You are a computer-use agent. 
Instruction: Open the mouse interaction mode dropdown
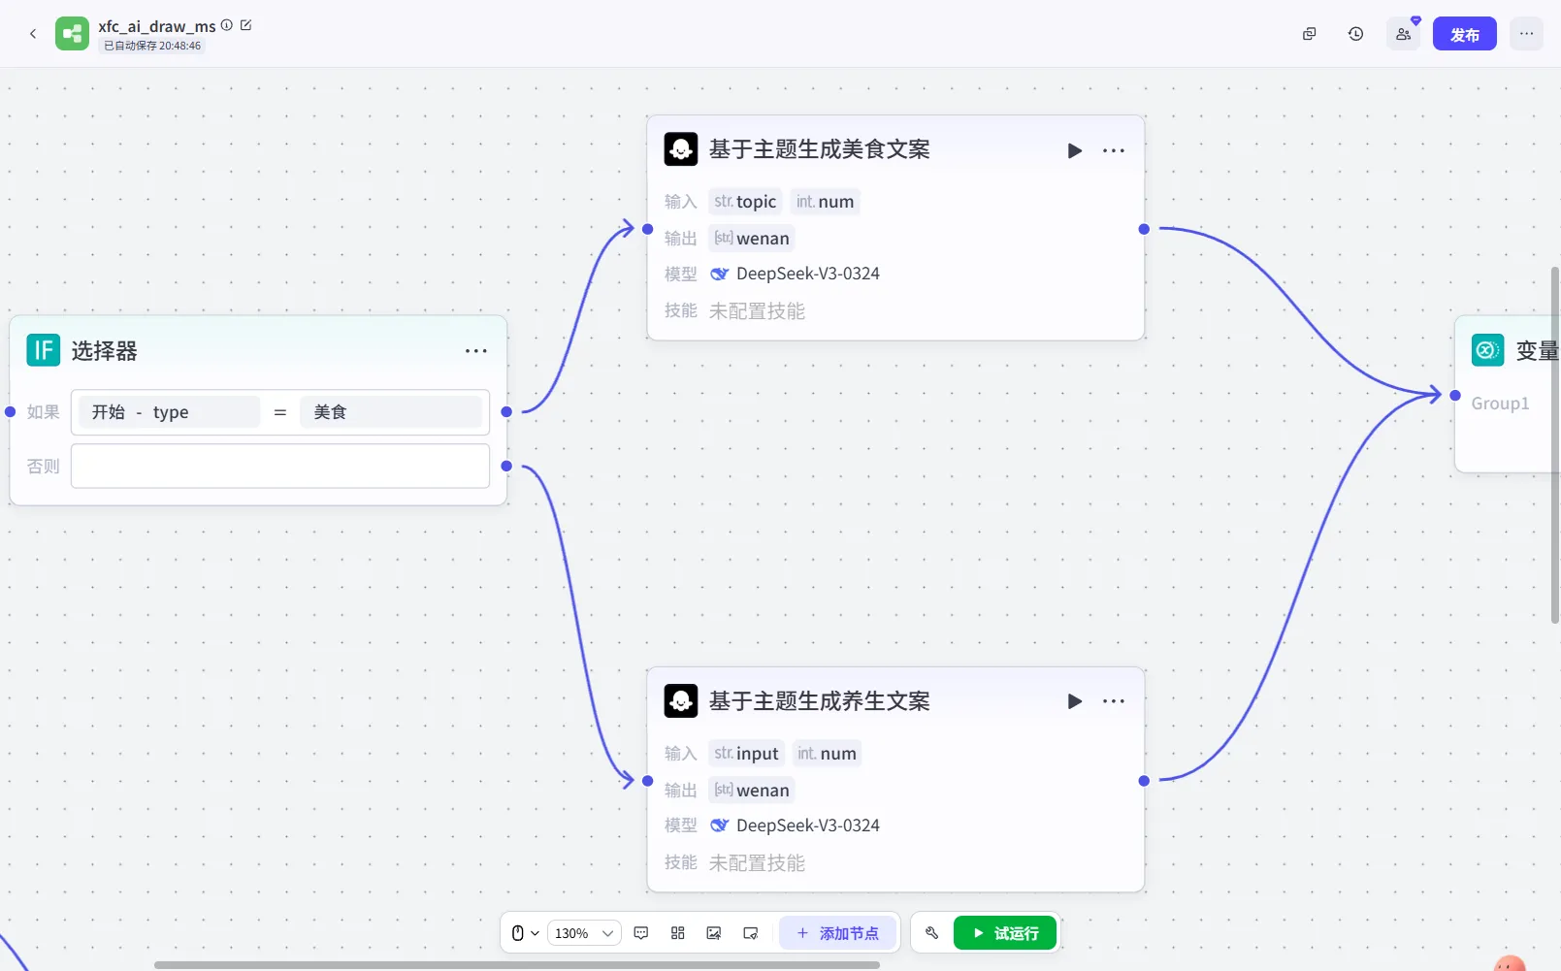[525, 933]
